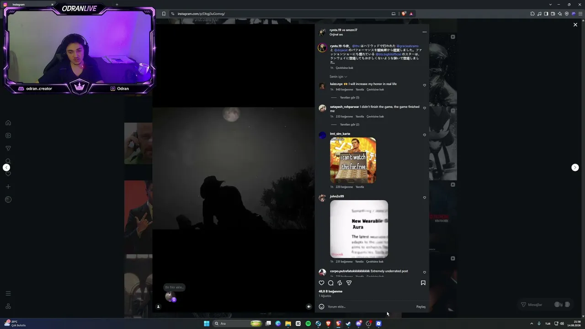
Task: Open Brave Shields lion icon in address bar
Action: 404,14
